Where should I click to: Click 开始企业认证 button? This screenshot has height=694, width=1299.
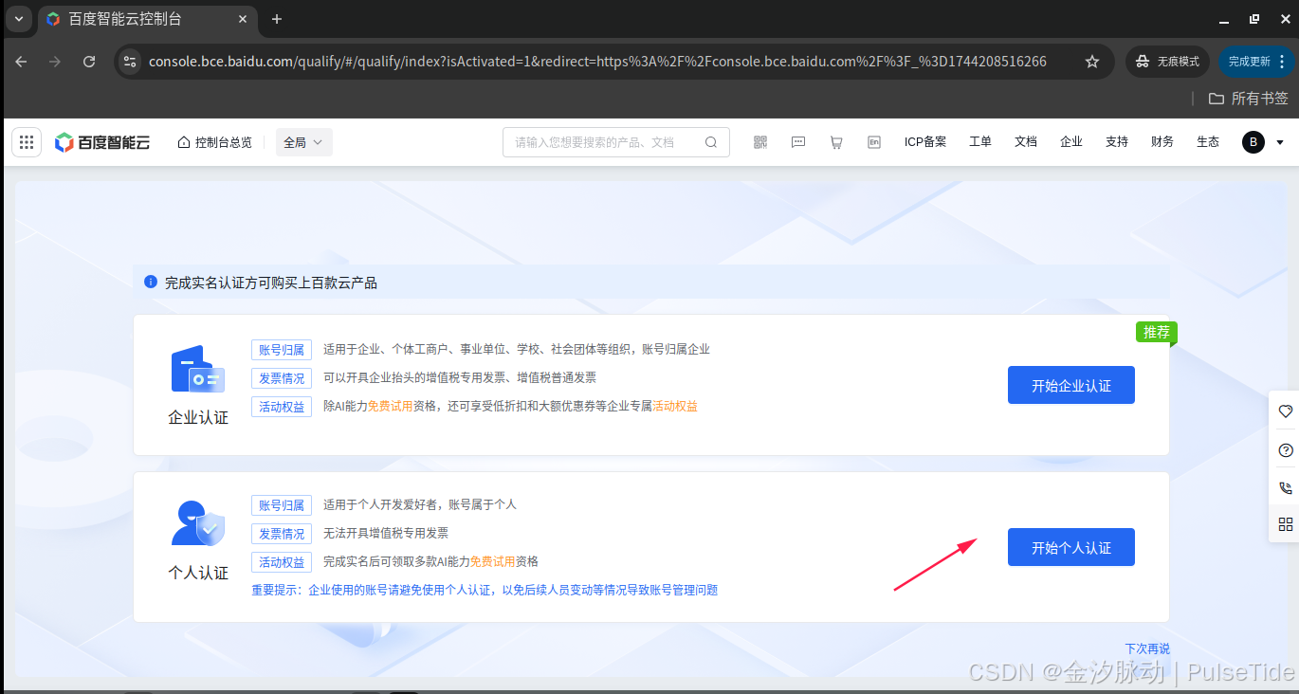pos(1071,385)
